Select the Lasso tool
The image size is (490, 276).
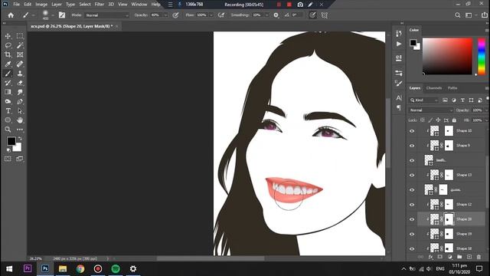tap(8, 46)
